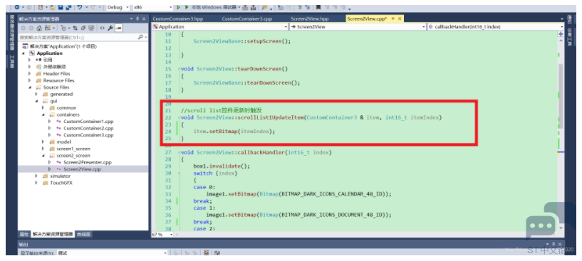
Task: Open the callbackHandler member dropdown
Action: (x=561, y=27)
